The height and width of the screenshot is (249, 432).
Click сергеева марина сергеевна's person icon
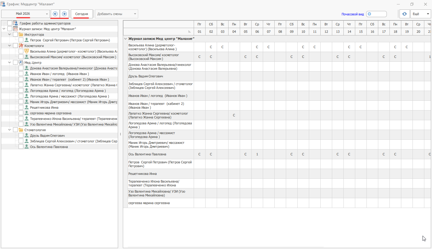pyautogui.click(x=27, y=113)
